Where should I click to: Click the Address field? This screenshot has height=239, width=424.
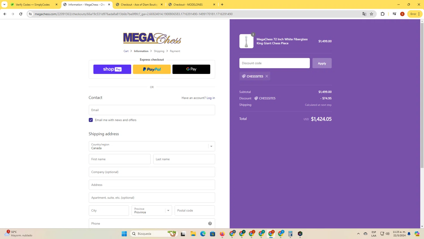pyautogui.click(x=152, y=185)
